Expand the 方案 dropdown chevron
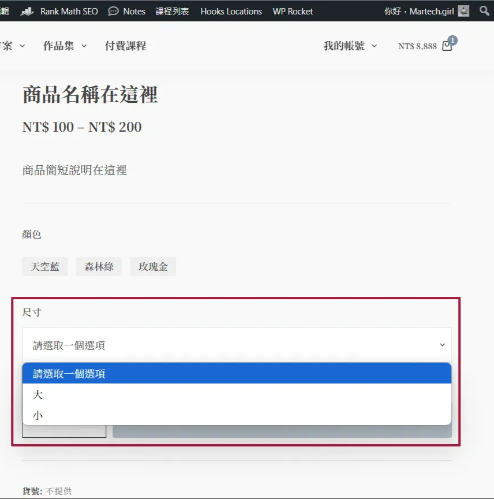Image resolution: width=494 pixels, height=499 pixels. pyautogui.click(x=22, y=46)
